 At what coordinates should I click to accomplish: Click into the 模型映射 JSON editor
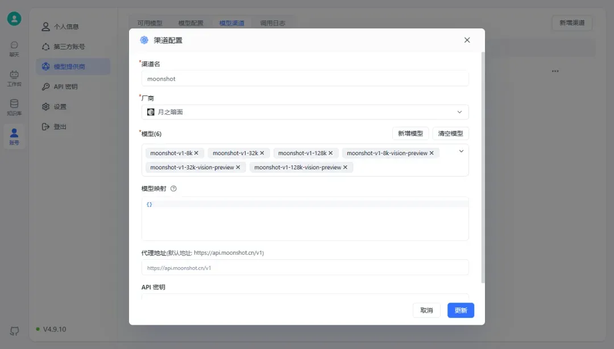tap(305, 219)
